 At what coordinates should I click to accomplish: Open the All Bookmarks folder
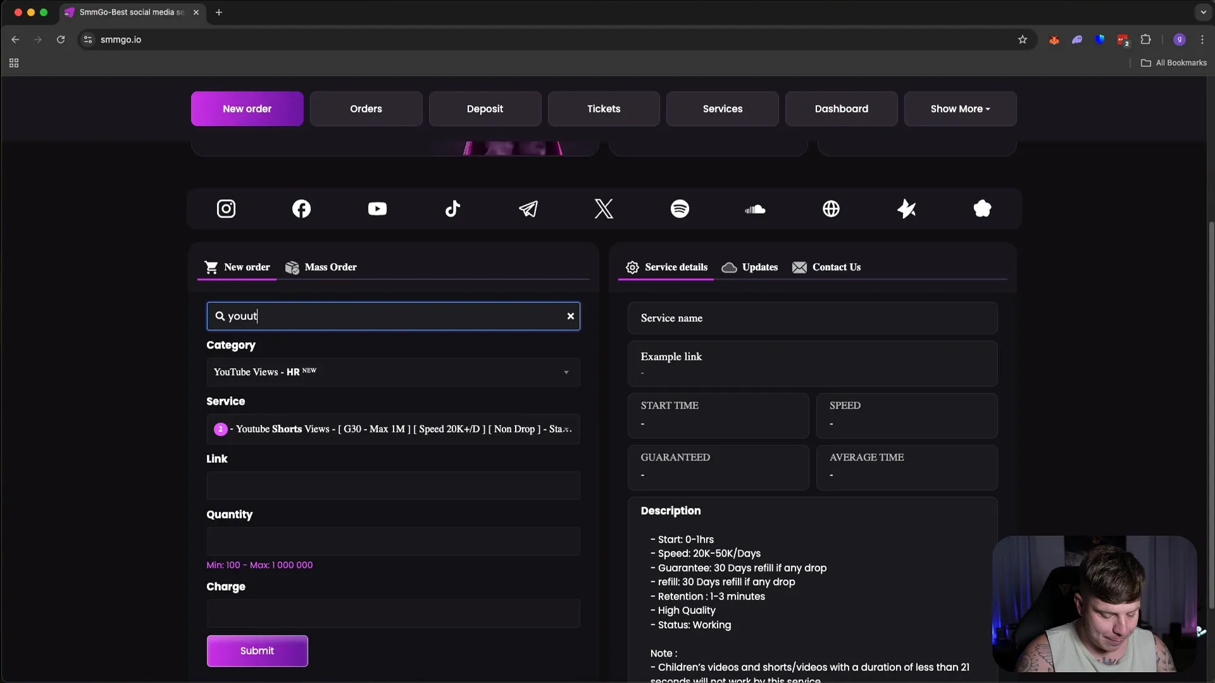tap(1173, 63)
